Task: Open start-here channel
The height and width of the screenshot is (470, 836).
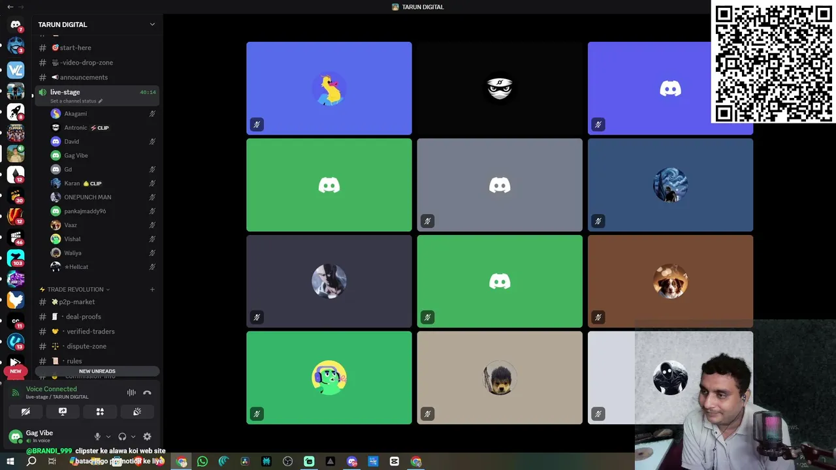Action: pos(97,48)
